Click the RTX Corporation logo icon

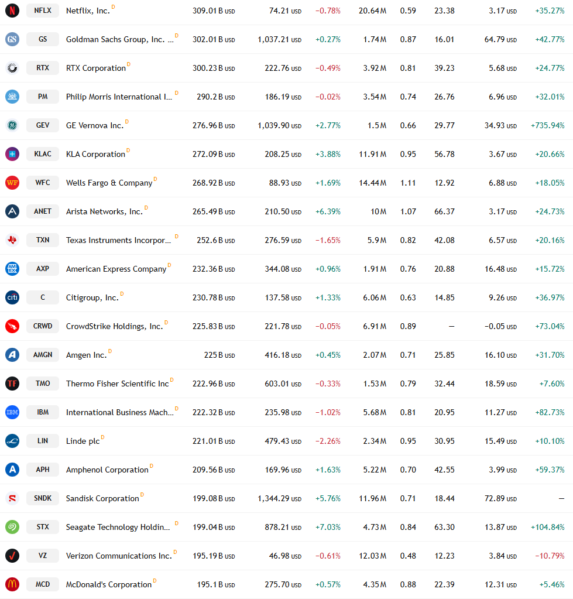coord(12,67)
